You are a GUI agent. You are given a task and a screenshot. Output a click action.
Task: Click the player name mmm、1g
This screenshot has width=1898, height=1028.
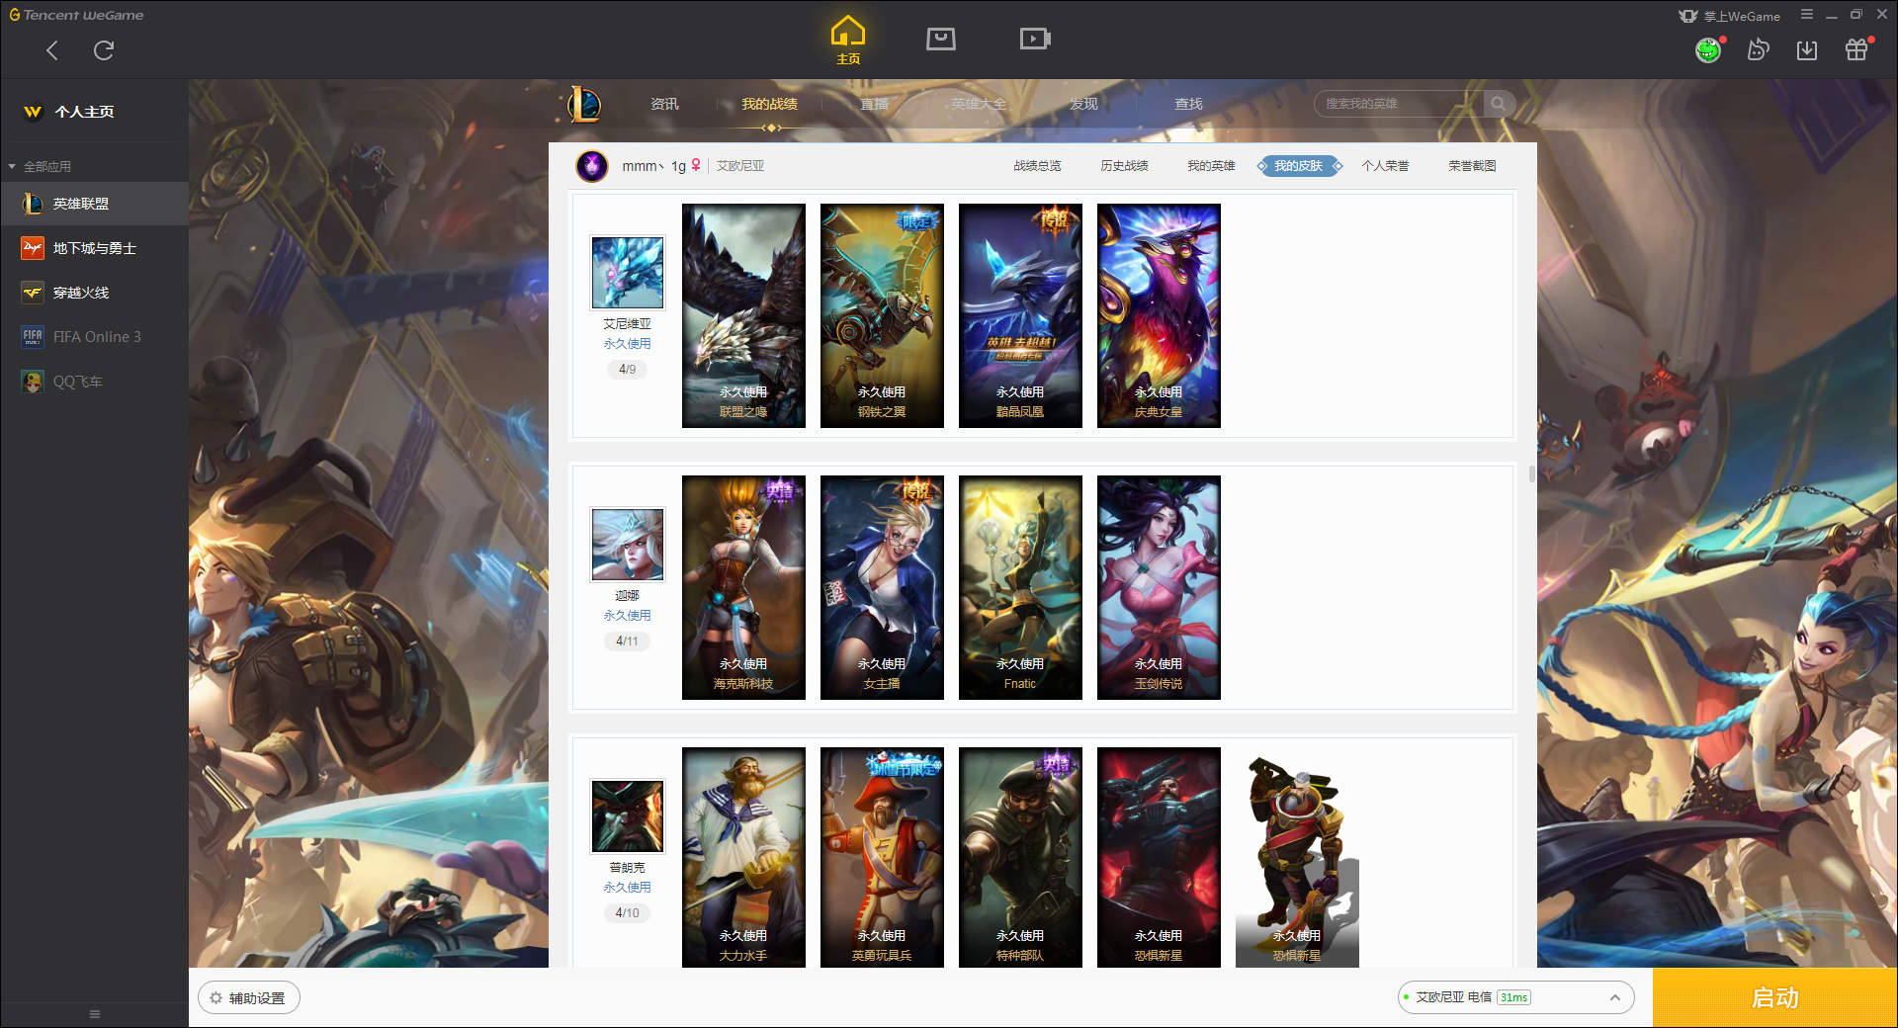coord(653,166)
